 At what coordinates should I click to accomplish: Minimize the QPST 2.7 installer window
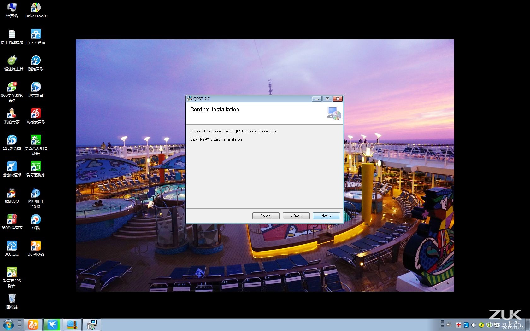pos(317,99)
